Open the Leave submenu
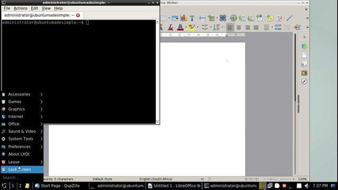Image resolution: width=338 pixels, height=190 pixels. [22, 162]
